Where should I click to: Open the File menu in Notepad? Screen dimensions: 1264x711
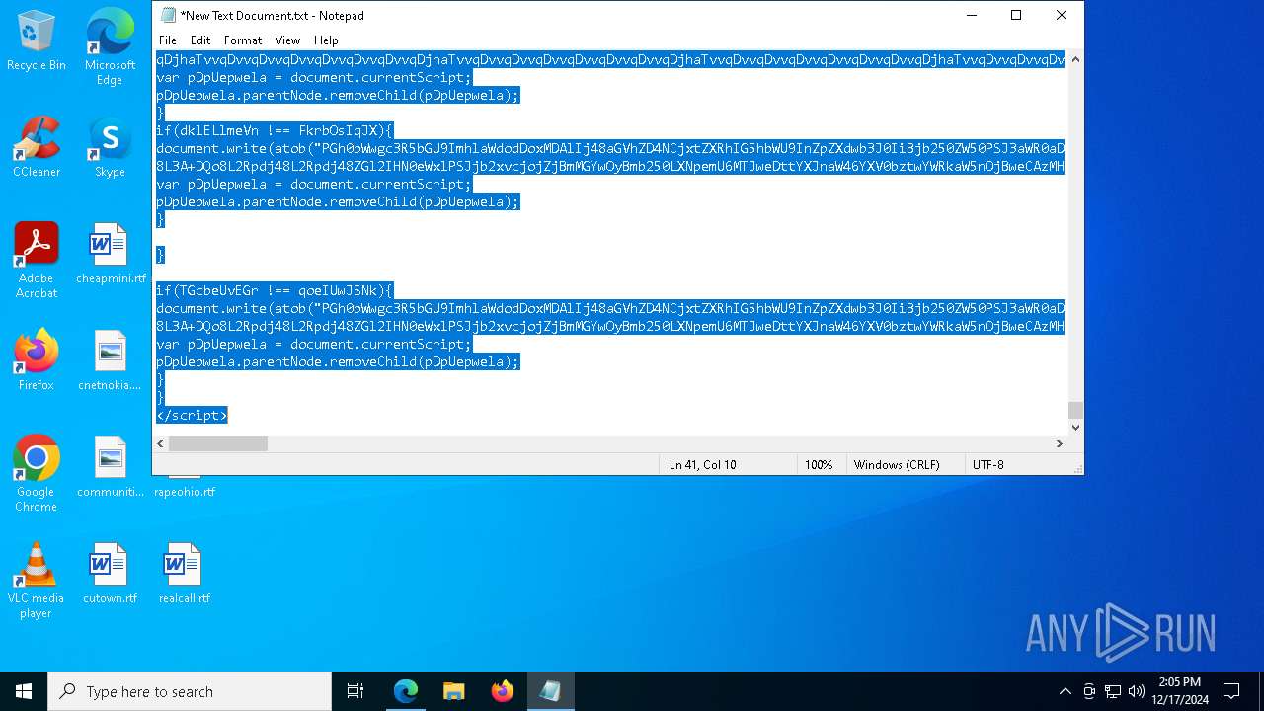pyautogui.click(x=168, y=40)
